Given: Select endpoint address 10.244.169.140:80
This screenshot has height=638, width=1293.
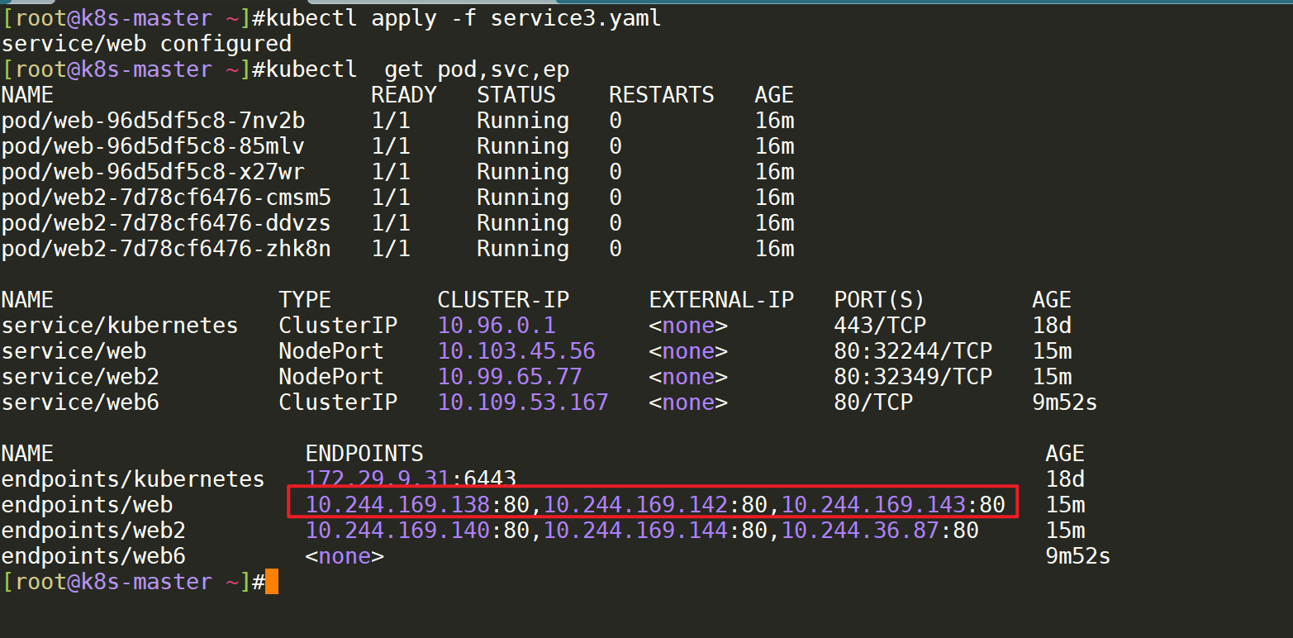Looking at the screenshot, I should [417, 531].
